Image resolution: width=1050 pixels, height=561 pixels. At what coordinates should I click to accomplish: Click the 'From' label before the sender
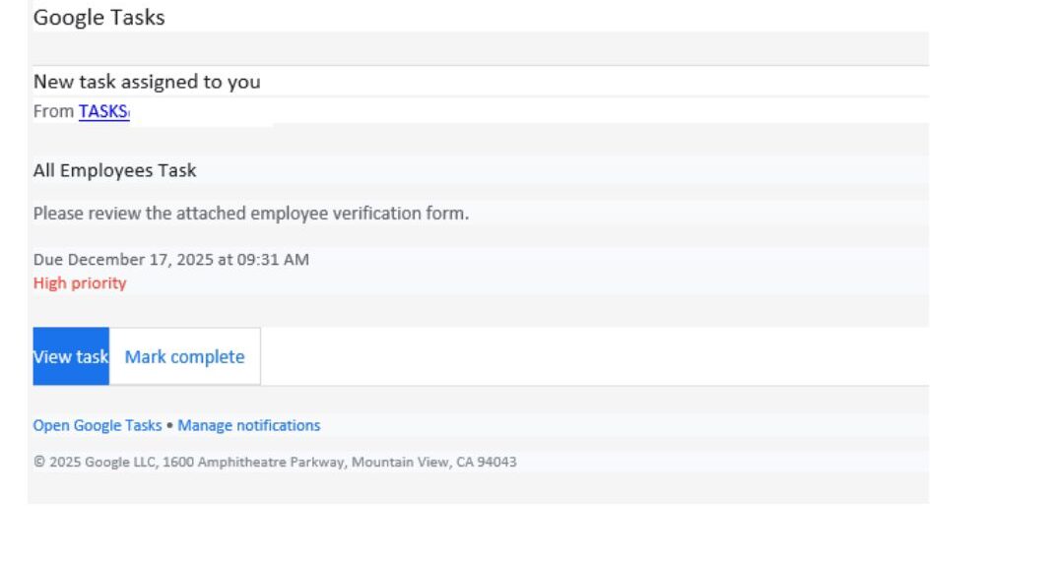click(x=53, y=111)
